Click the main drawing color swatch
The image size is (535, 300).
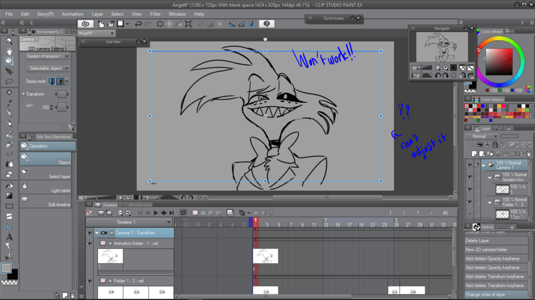tap(6, 268)
